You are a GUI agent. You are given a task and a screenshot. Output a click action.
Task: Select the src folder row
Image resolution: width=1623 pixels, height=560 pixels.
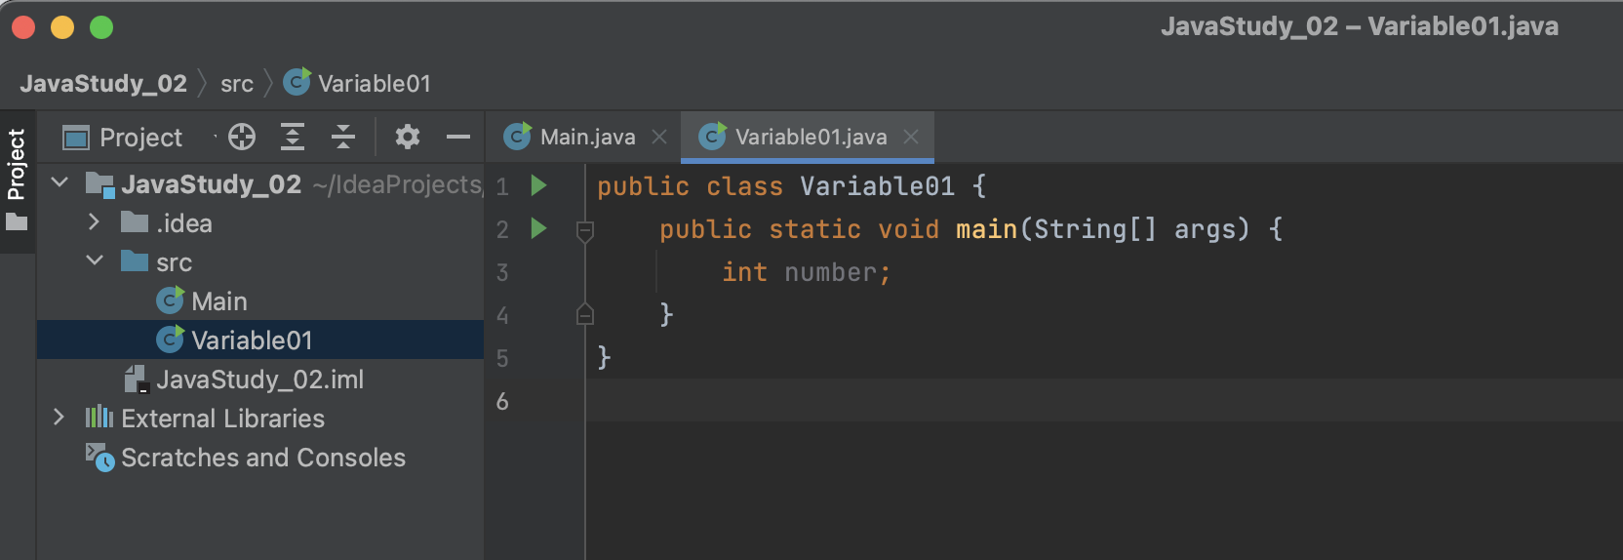(x=260, y=261)
